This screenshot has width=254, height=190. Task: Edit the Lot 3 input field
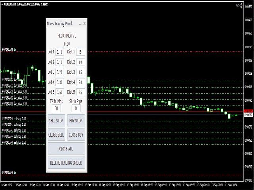pos(60,72)
